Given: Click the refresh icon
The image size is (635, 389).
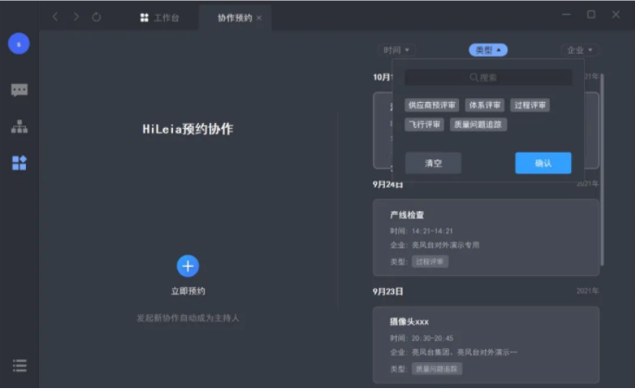Looking at the screenshot, I should tap(96, 17).
